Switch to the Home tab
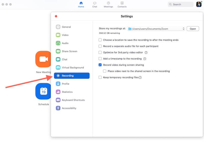This screenshot has height=144, width=204. coord(81,5)
